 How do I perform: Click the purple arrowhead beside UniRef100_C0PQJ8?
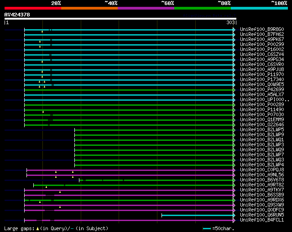[234, 170]
